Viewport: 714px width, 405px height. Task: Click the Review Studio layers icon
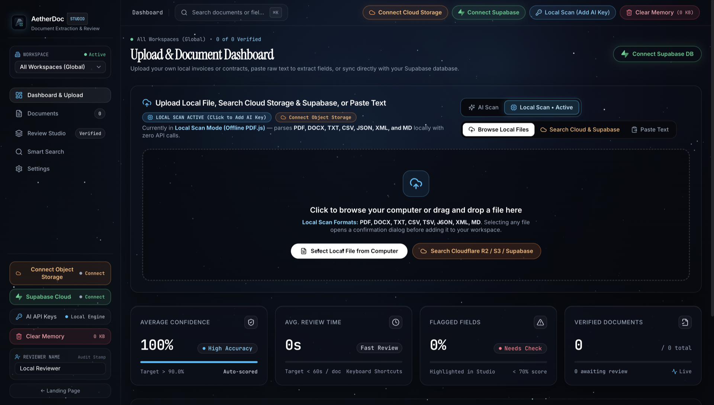(19, 133)
